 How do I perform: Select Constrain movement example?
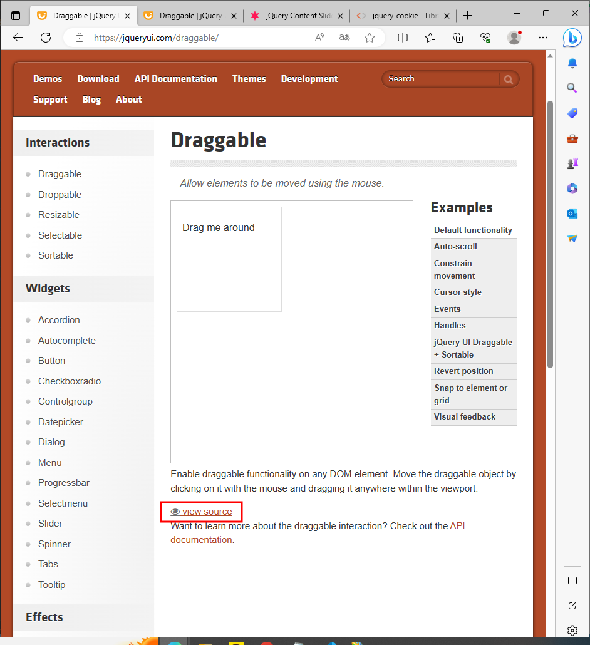coord(474,269)
